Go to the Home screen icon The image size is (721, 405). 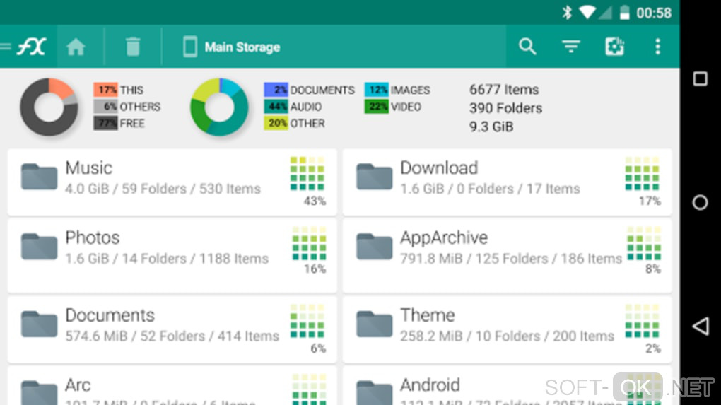click(76, 47)
